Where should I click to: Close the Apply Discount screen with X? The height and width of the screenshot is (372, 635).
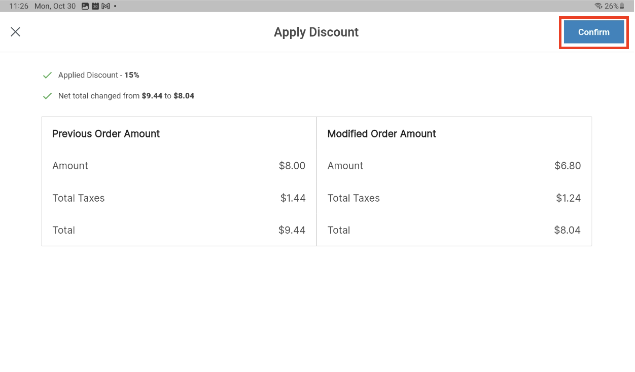coord(16,32)
